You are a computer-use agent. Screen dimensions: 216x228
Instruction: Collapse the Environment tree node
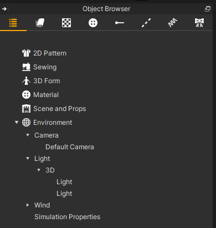17,122
